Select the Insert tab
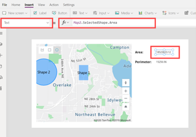Image resolution: width=196 pixels, height=137 pixels. (x=29, y=5)
